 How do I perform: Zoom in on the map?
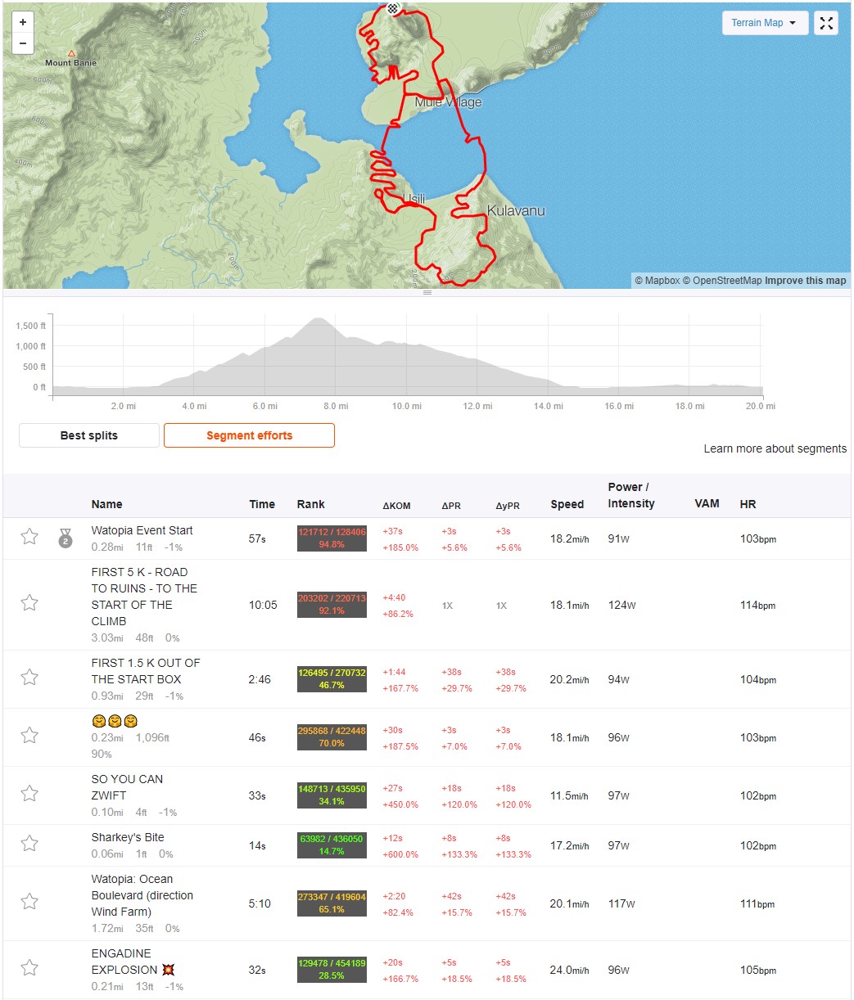pyautogui.click(x=23, y=23)
